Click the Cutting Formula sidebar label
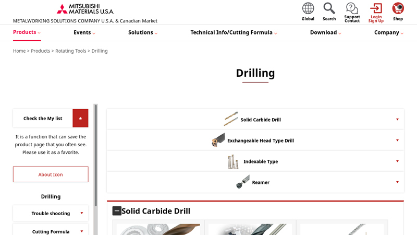Viewport: 417px width, 235px height. click(x=51, y=231)
